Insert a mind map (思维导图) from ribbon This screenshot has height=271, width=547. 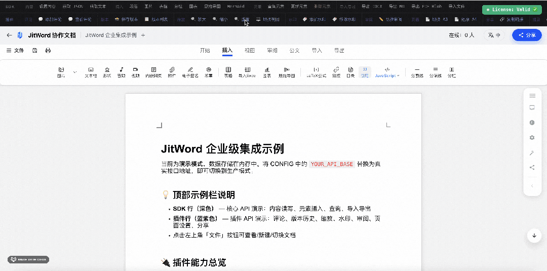click(287, 72)
